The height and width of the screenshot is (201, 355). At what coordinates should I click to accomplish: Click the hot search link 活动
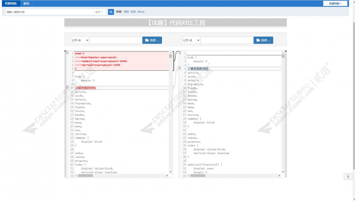point(126,12)
